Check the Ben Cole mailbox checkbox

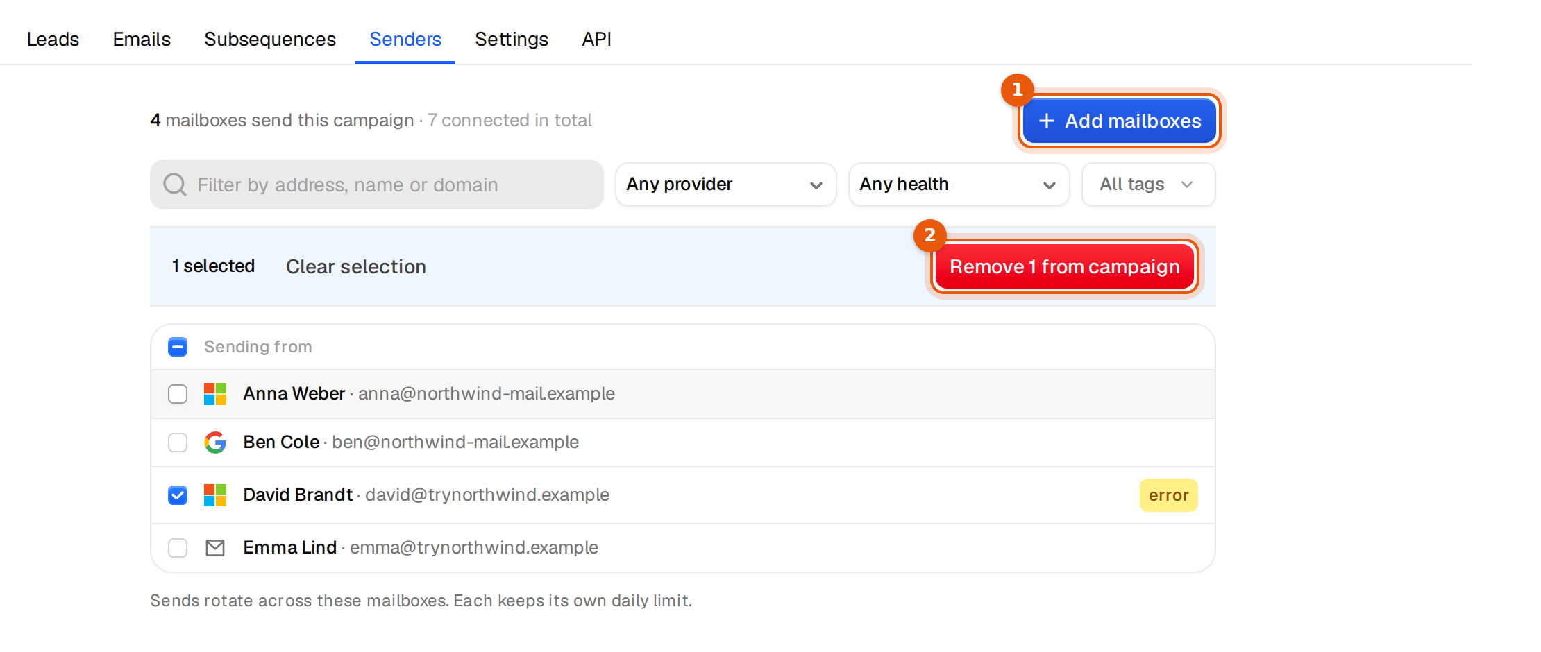click(178, 443)
